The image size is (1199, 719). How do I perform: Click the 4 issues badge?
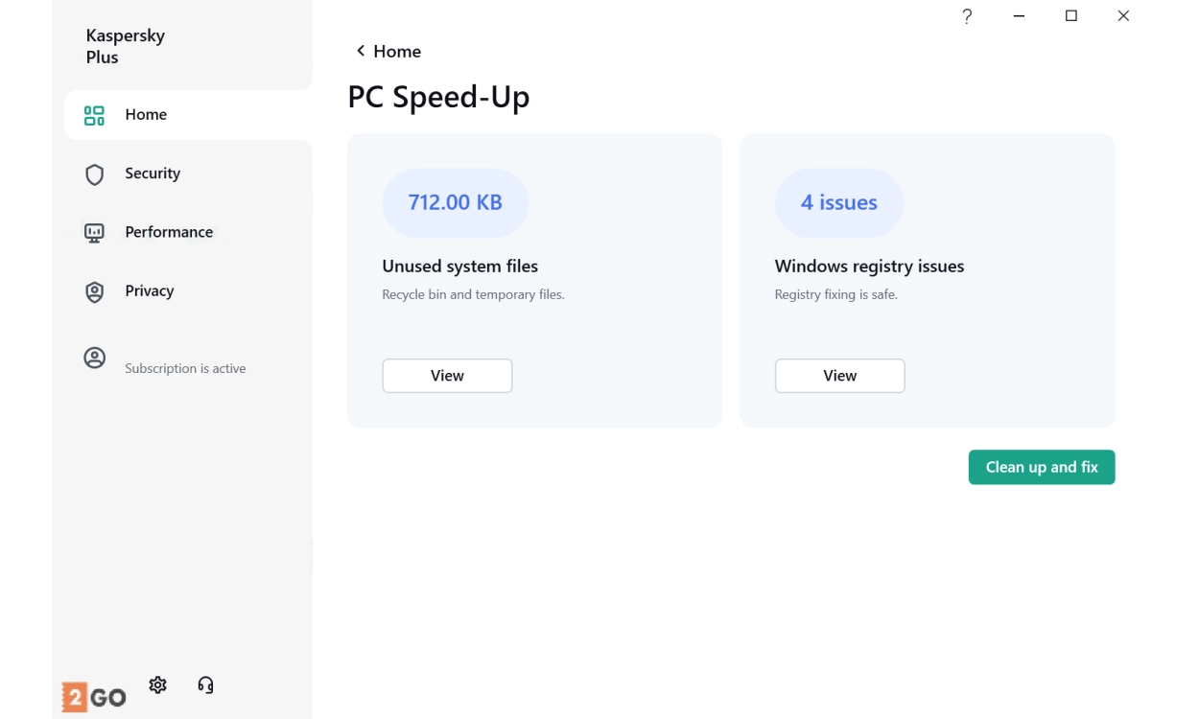click(839, 203)
